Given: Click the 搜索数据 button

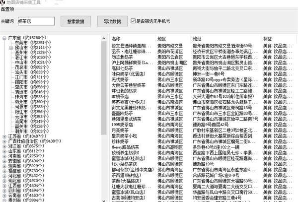Looking at the screenshot, I should point(76,21).
